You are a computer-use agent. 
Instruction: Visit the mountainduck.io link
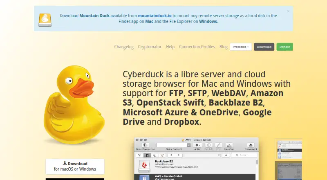coord(155,16)
